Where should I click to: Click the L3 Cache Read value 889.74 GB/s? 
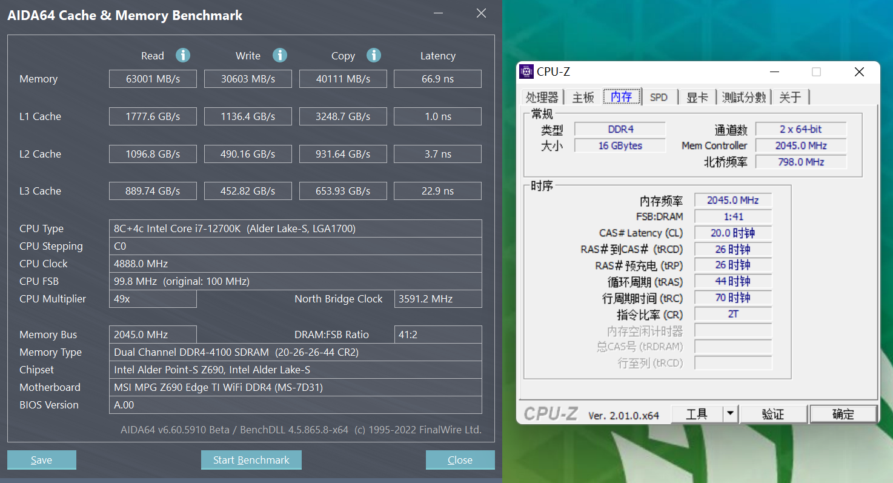tap(153, 191)
